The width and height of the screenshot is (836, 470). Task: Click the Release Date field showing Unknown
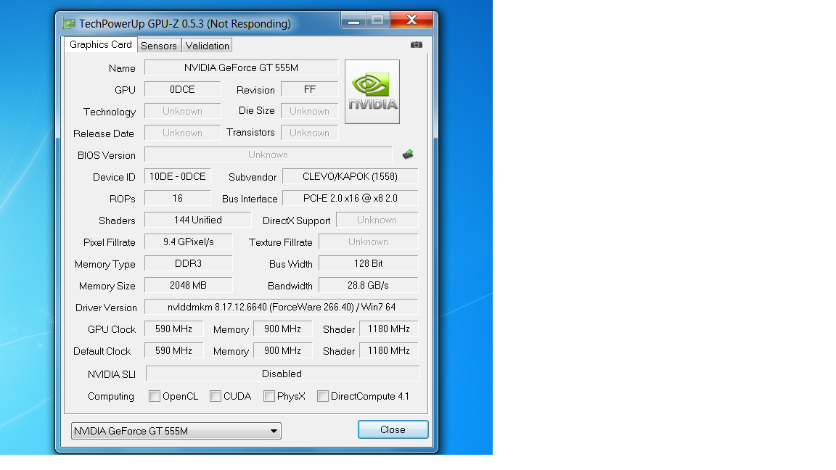tap(182, 133)
